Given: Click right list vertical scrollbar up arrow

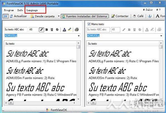Looking at the screenshot, I should [x=161, y=43].
